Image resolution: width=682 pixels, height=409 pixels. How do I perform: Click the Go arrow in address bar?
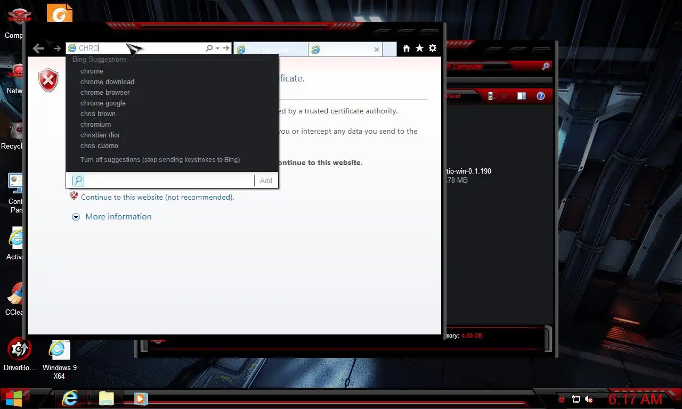[226, 48]
